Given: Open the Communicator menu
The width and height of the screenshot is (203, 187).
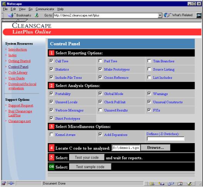Looking at the screenshot, I should (45, 9).
